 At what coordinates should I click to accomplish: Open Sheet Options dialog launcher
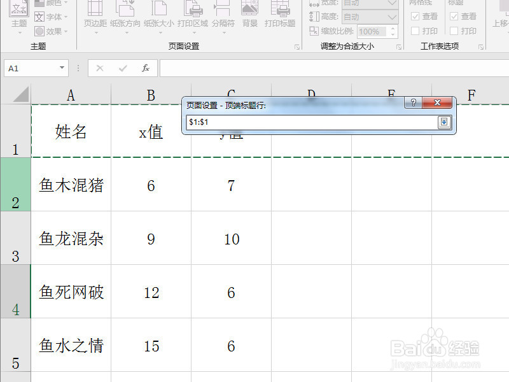pos(481,47)
